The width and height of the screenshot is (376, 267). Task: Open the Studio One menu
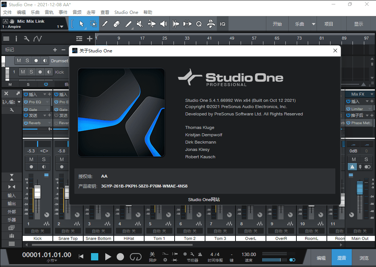(126, 12)
